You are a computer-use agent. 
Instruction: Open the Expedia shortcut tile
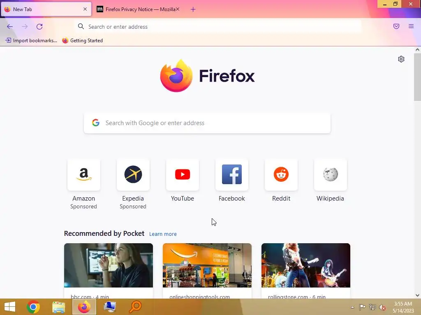pos(133,175)
